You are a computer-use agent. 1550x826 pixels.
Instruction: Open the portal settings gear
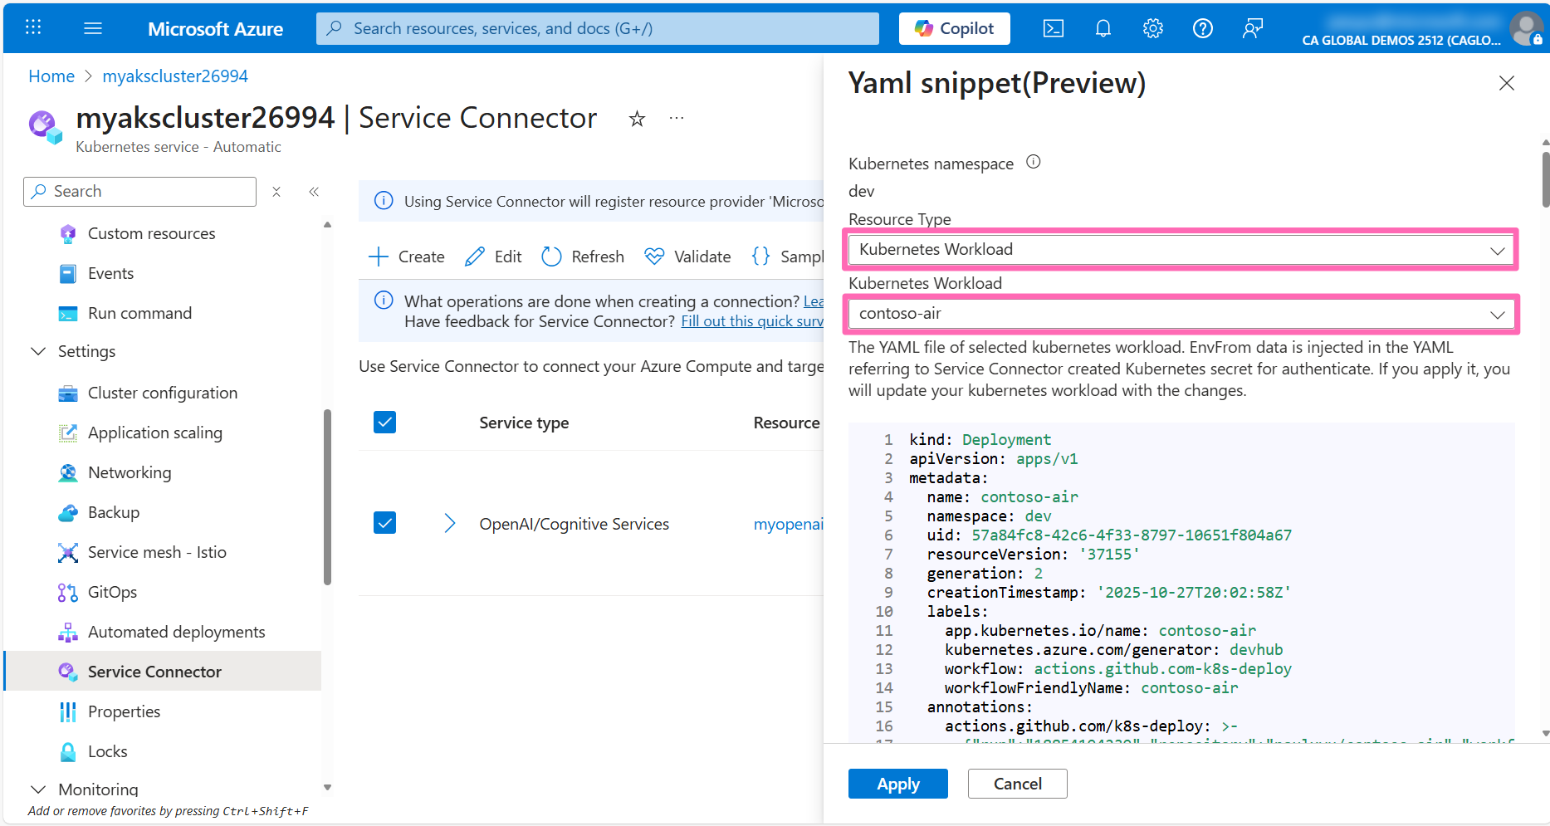click(x=1152, y=27)
